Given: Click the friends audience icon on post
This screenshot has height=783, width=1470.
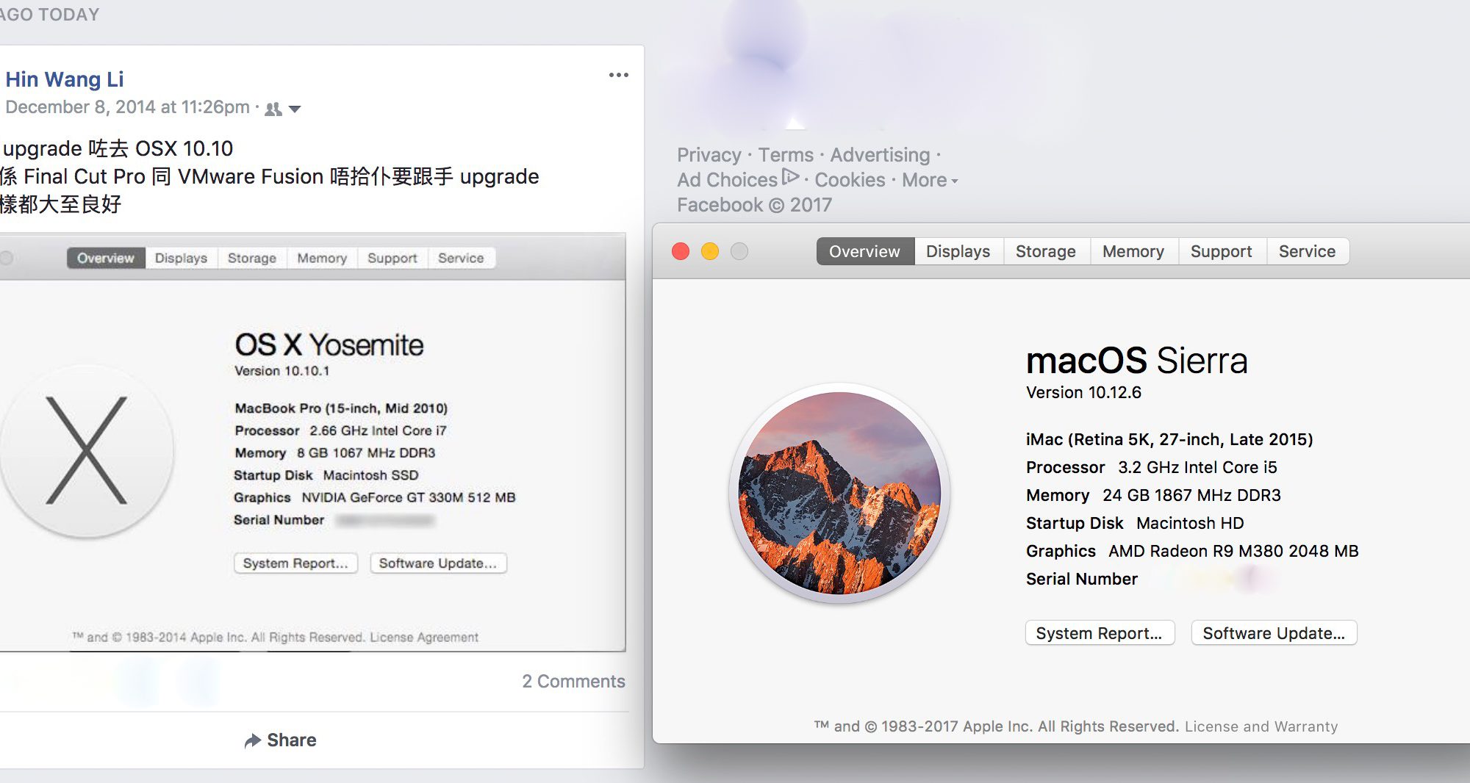Looking at the screenshot, I should (x=273, y=109).
